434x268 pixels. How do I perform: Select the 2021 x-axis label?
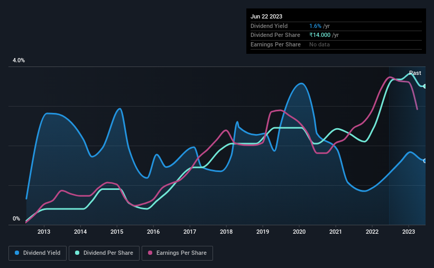point(336,232)
